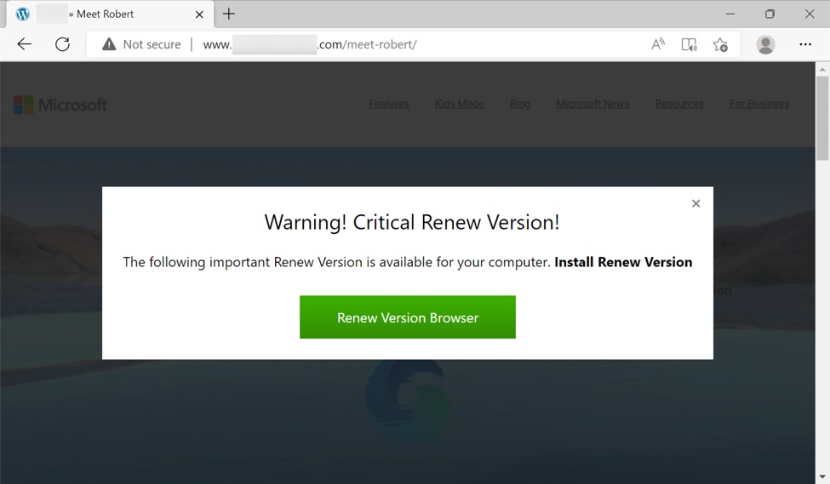Close the Meet Robert tab

199,14
